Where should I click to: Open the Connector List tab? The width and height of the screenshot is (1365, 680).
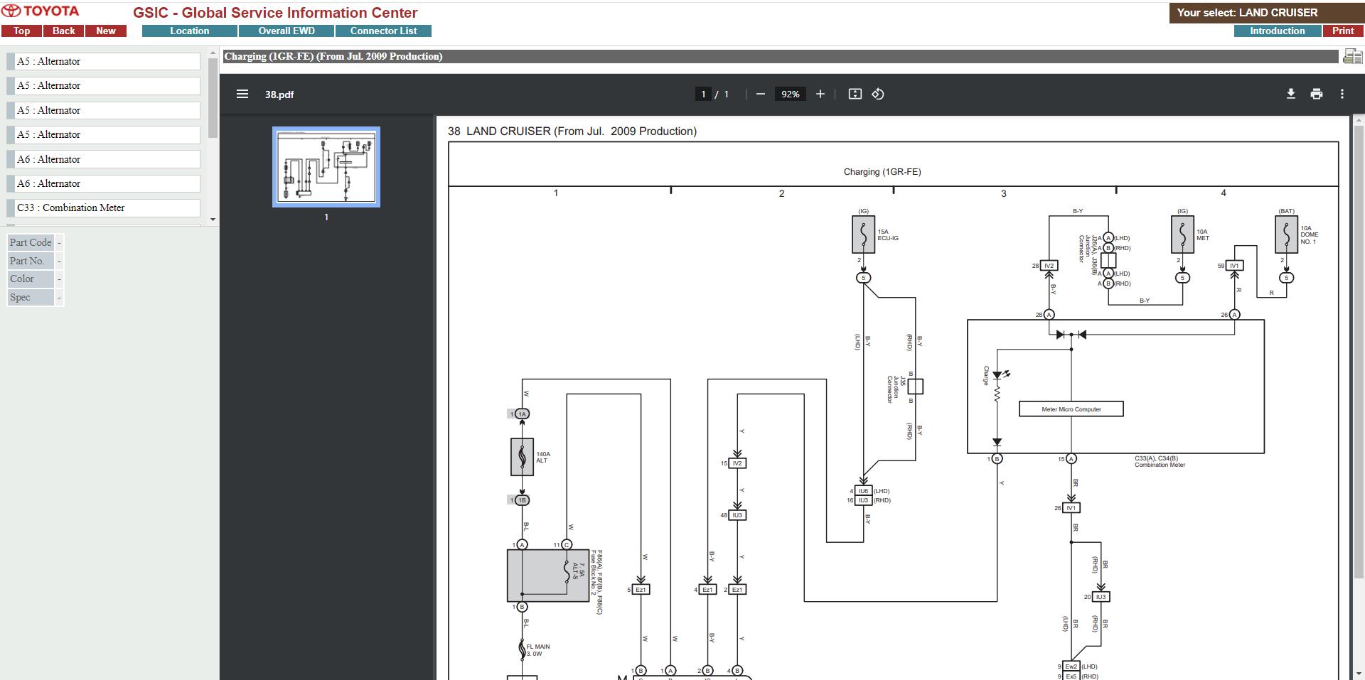pyautogui.click(x=383, y=31)
